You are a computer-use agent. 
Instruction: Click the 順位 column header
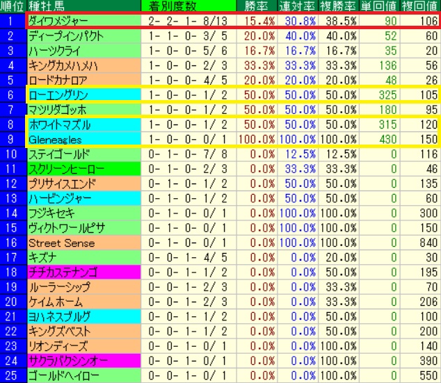click(12, 6)
